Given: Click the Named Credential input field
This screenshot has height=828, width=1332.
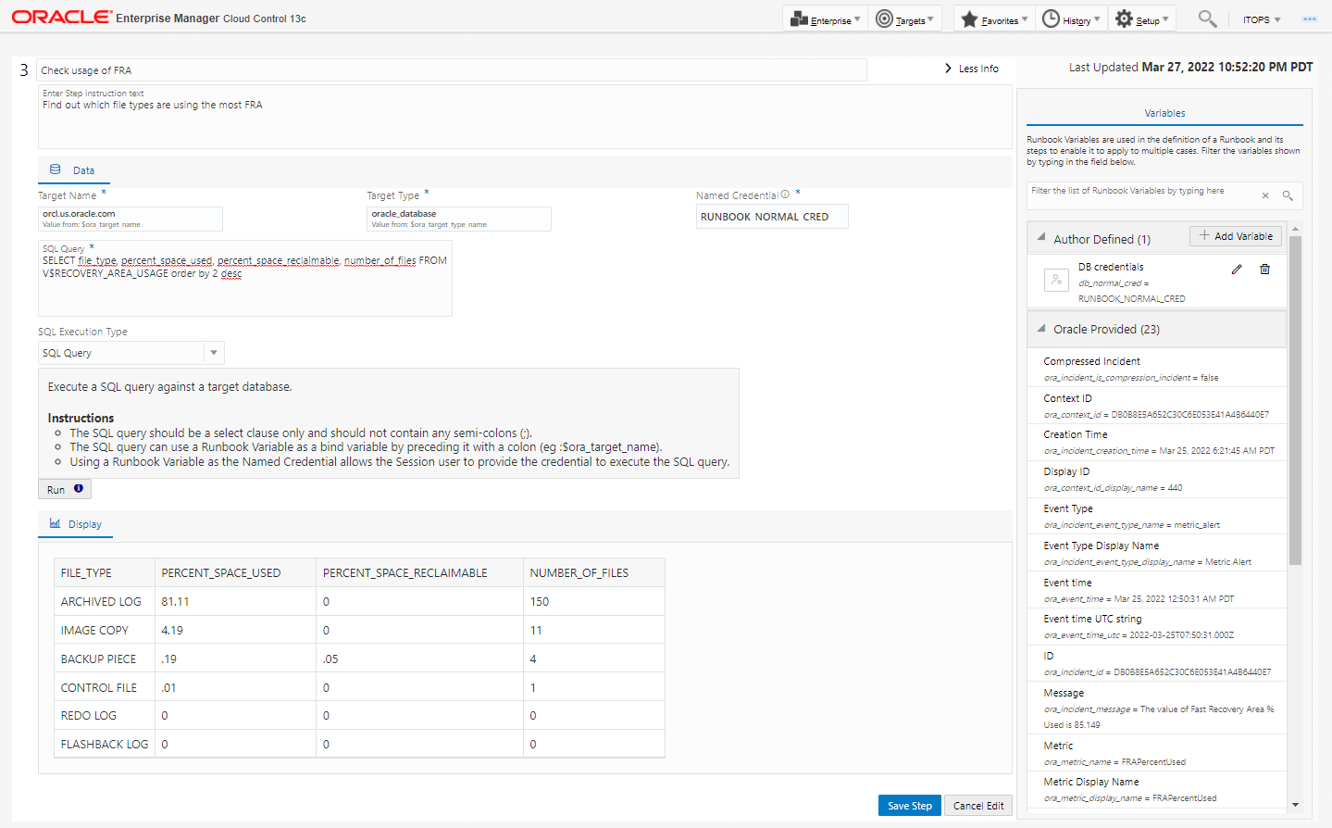Looking at the screenshot, I should click(x=772, y=217).
